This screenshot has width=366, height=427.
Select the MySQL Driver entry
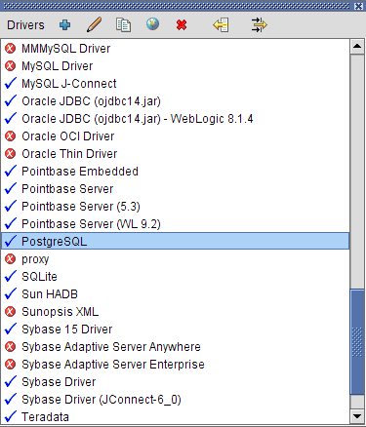click(x=176, y=66)
